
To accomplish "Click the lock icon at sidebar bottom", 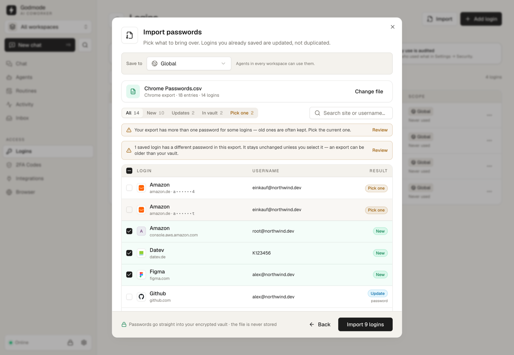I will (x=70, y=342).
